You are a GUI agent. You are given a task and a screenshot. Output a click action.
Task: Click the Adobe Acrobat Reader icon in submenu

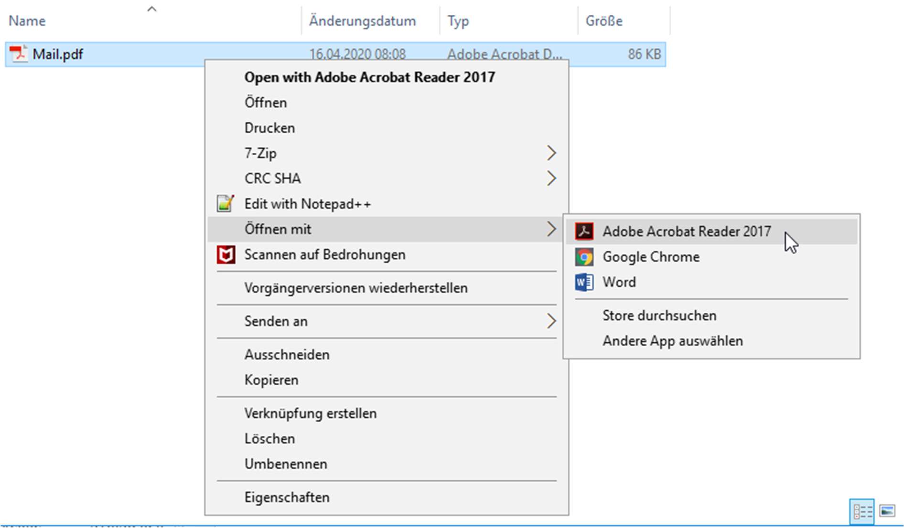pos(584,232)
